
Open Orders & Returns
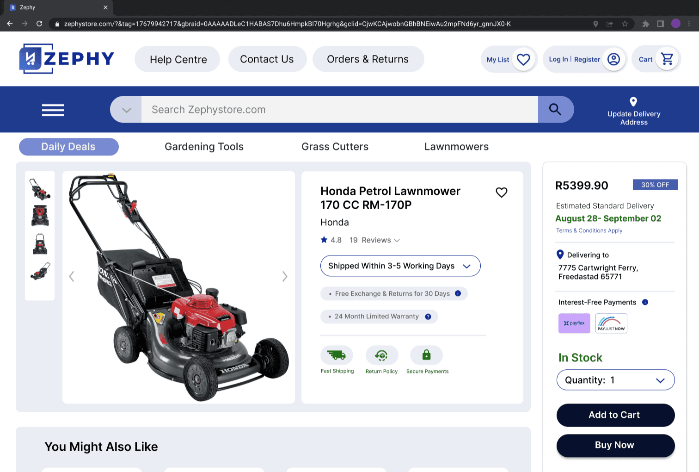coord(368,59)
